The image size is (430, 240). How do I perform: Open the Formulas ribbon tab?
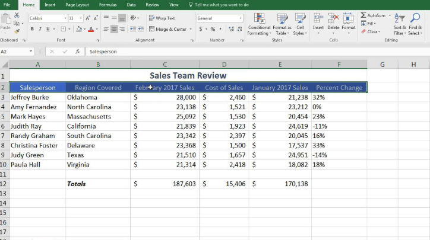click(107, 4)
